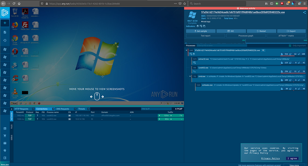Share the task with the share icon
The height and width of the screenshot is (166, 308).
(x=304, y=12)
